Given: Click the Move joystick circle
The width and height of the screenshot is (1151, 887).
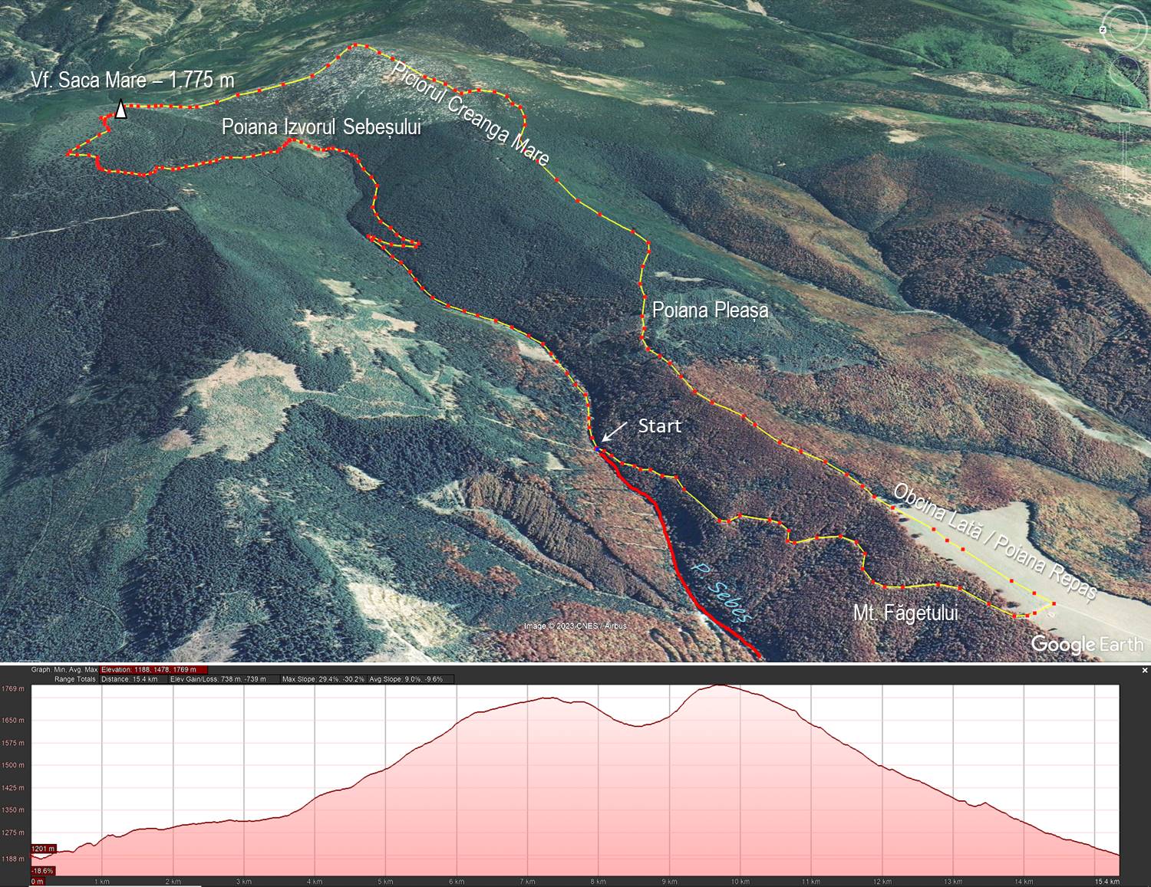Looking at the screenshot, I should pos(1126,71).
